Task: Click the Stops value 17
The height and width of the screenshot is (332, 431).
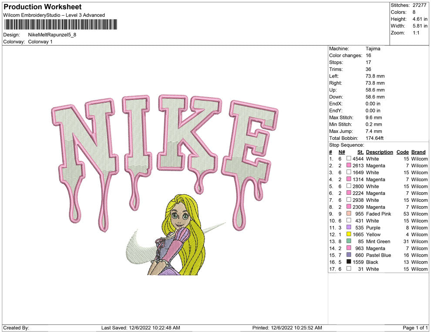Action: pos(368,62)
